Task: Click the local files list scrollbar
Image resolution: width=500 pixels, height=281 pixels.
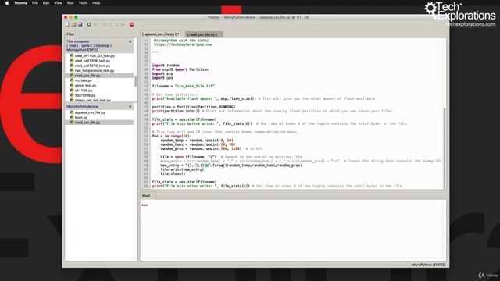Action: [x=135, y=81]
